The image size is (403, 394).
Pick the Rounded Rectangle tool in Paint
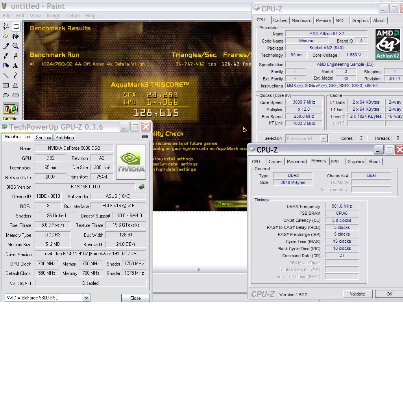point(16,95)
